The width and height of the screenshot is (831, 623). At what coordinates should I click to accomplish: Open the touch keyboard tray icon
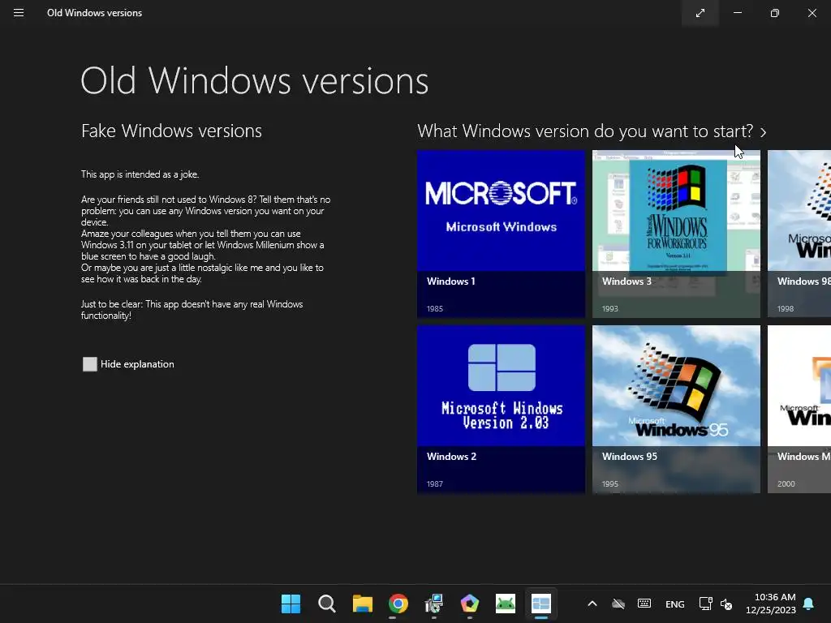tap(644, 604)
